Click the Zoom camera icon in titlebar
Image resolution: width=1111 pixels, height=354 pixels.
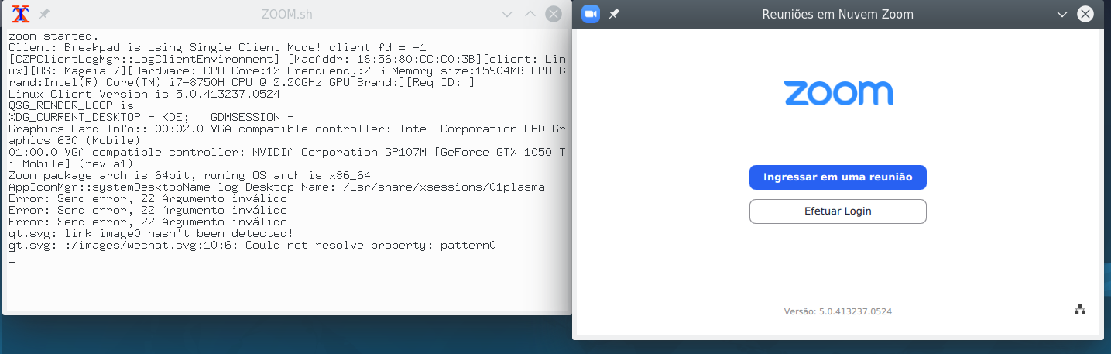pos(592,14)
